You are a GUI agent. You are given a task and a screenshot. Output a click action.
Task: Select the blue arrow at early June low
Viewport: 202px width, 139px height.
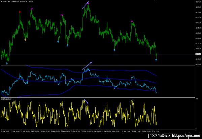pyautogui.click(x=114, y=50)
